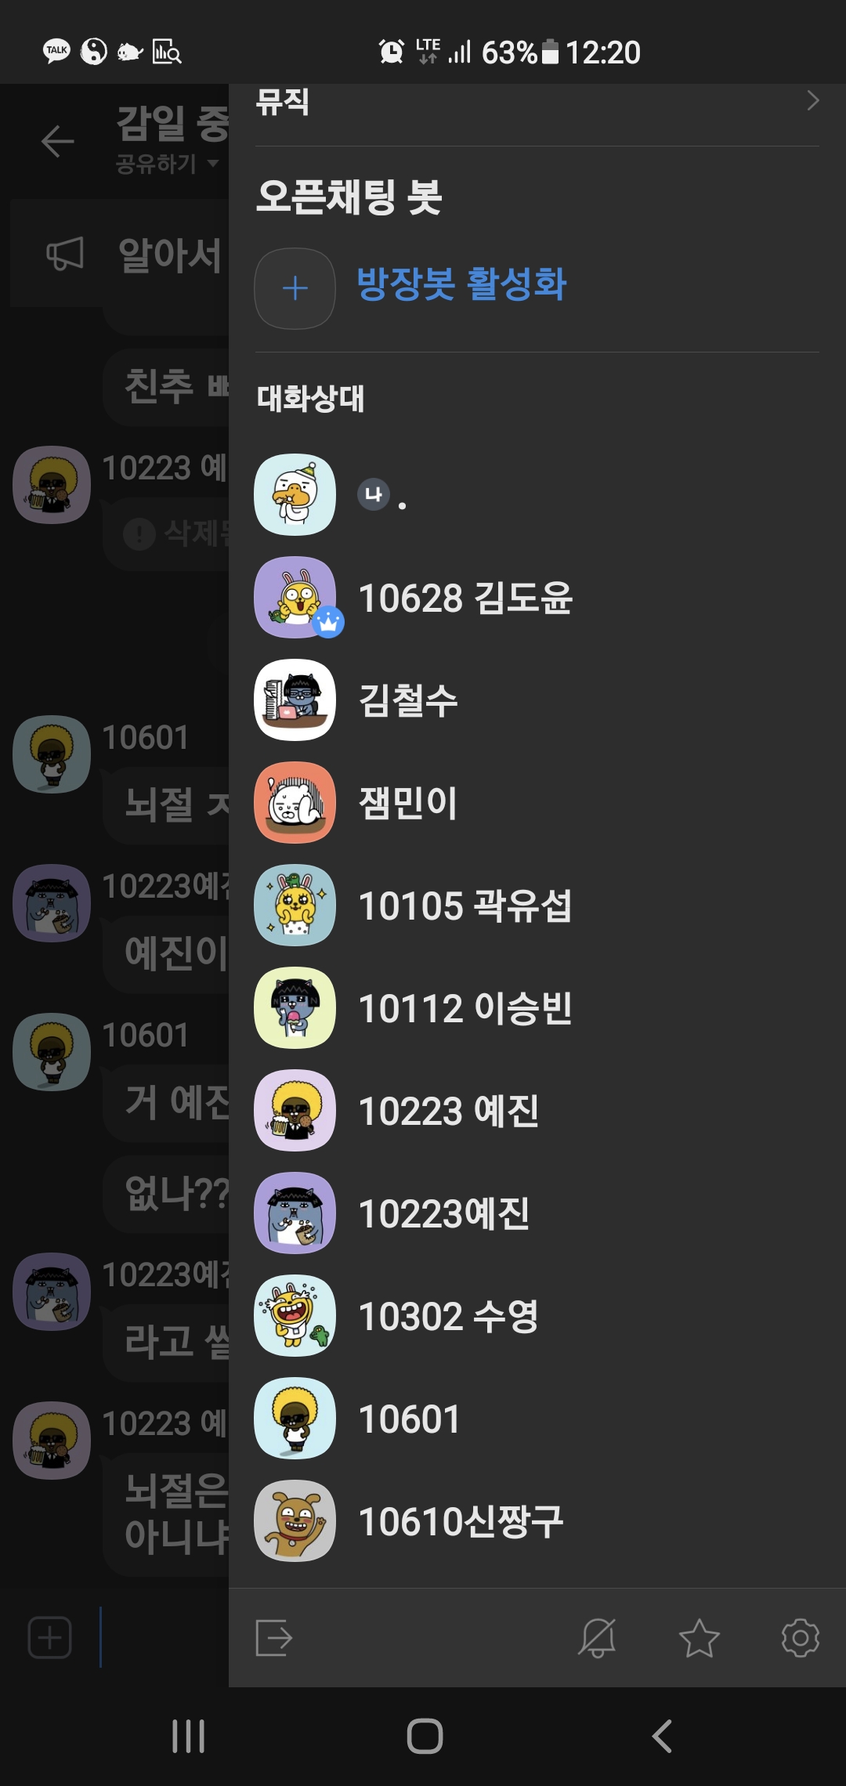Tap the plus icon for 방장봇
846x1786 pixels.
pyautogui.click(x=295, y=288)
